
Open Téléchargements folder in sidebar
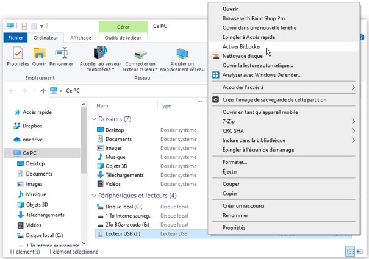(45, 215)
